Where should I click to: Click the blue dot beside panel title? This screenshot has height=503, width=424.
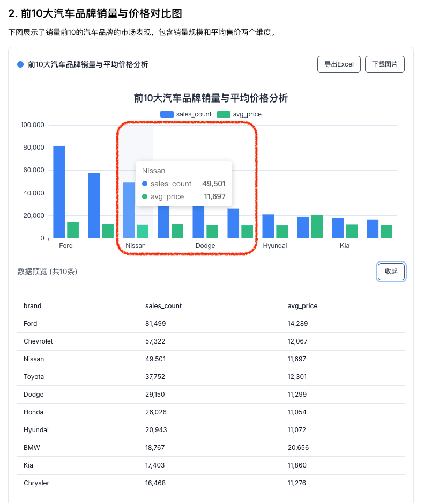[x=20, y=64]
